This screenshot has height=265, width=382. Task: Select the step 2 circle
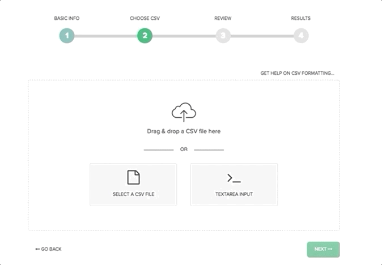145,36
